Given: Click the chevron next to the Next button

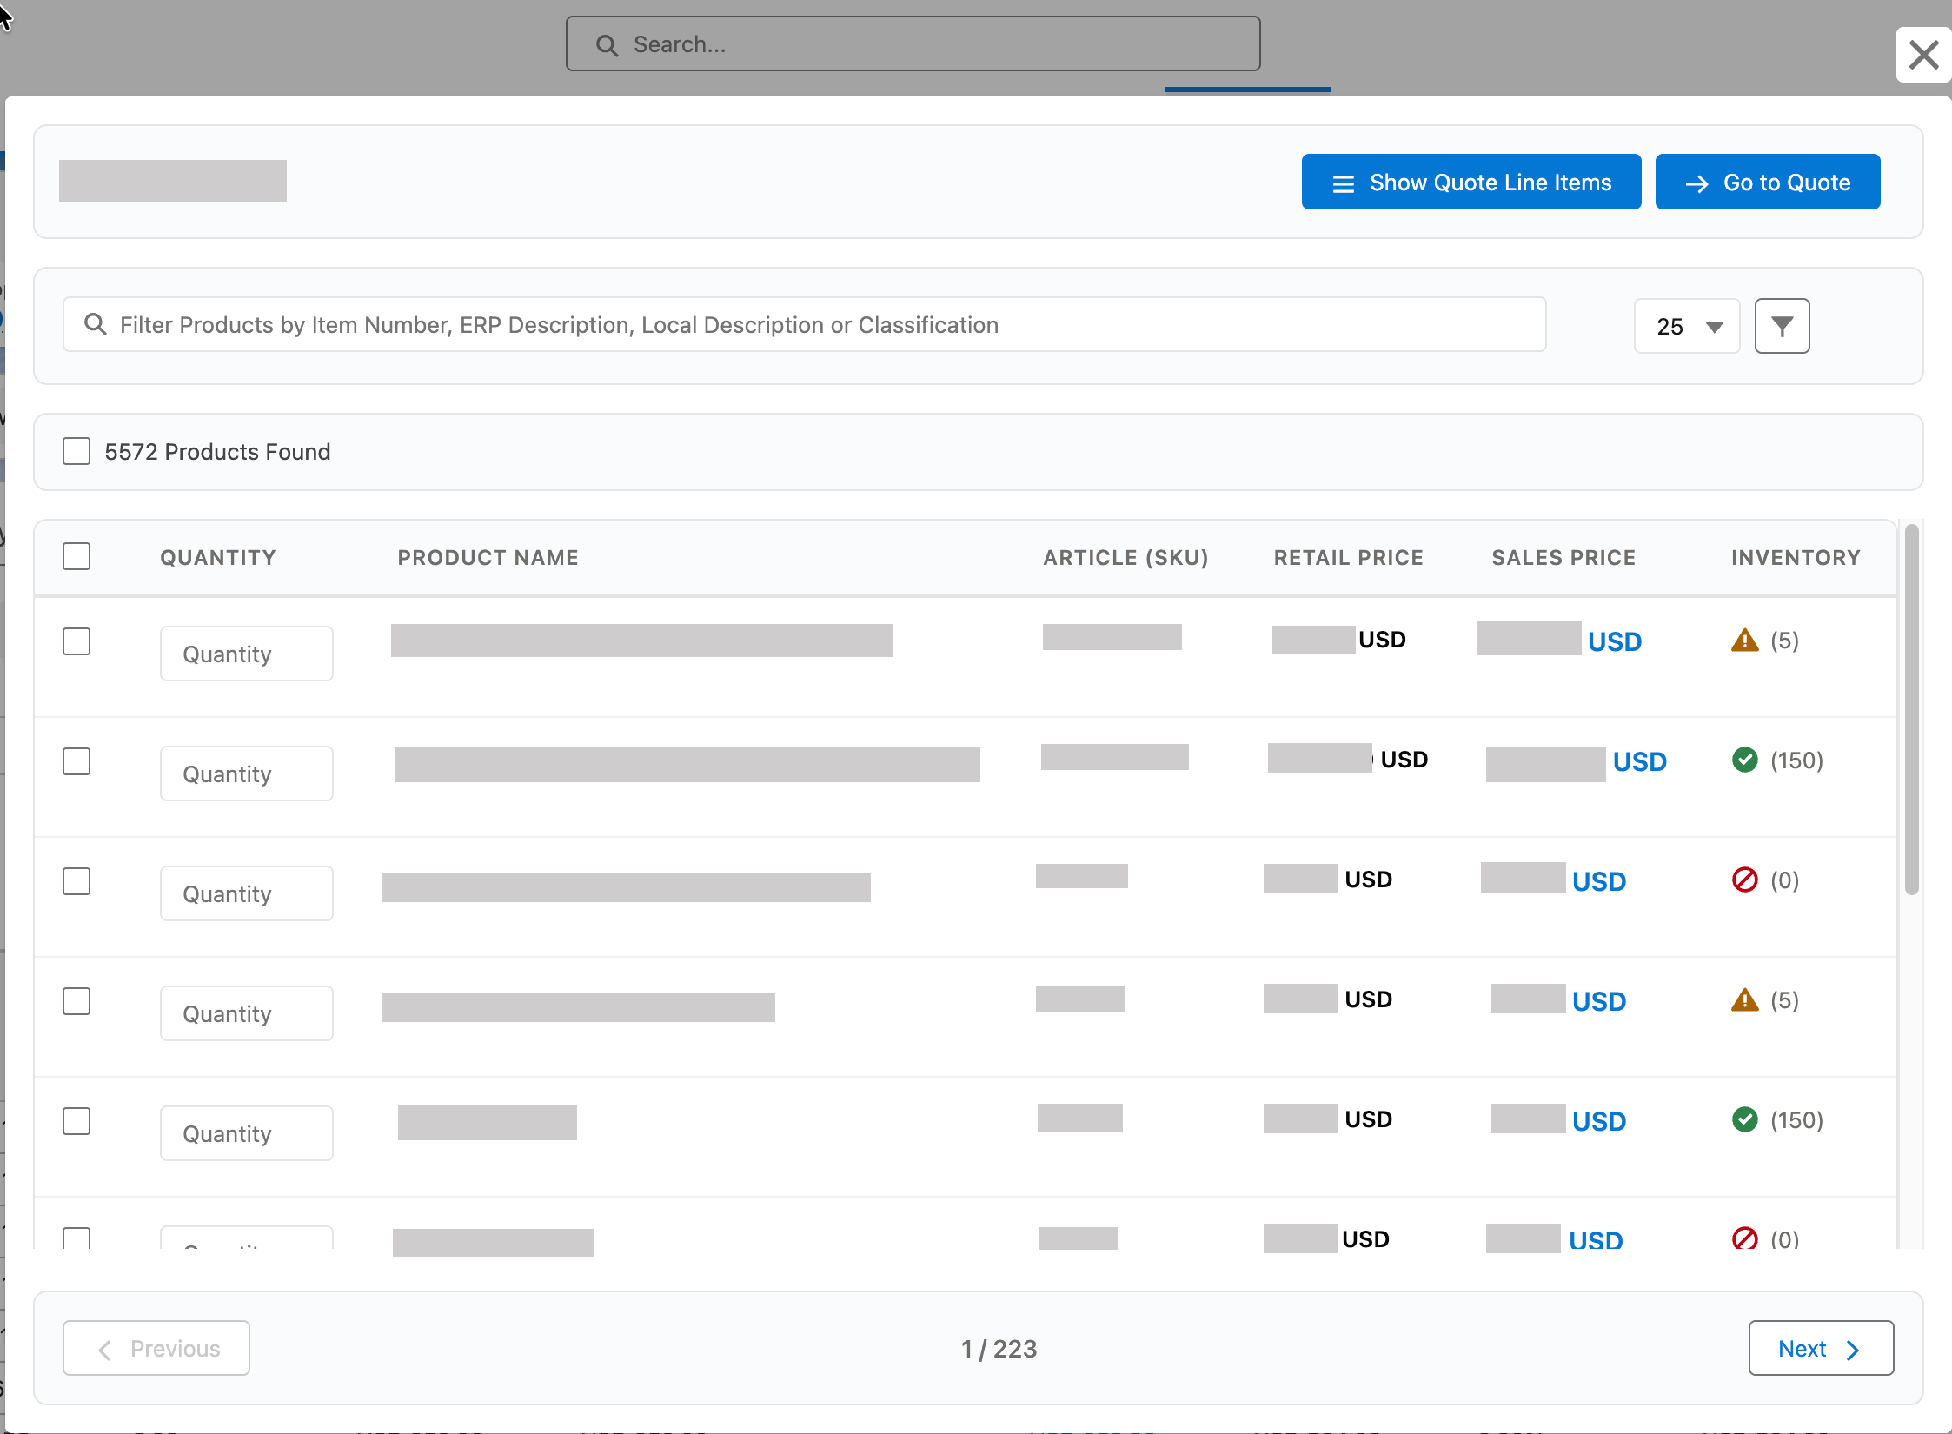Looking at the screenshot, I should click(x=1851, y=1348).
